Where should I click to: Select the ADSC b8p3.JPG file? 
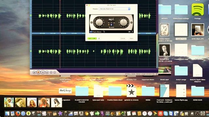[198, 30]
